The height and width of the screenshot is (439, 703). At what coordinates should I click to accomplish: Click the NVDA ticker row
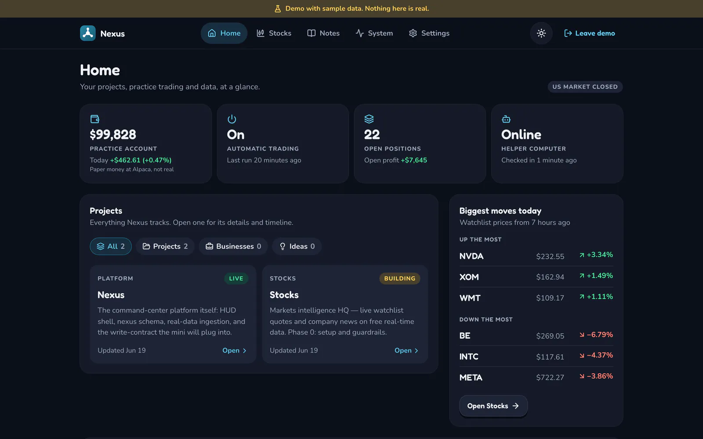coord(536,256)
